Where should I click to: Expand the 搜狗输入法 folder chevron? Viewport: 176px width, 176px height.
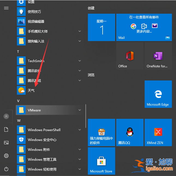(80, 41)
